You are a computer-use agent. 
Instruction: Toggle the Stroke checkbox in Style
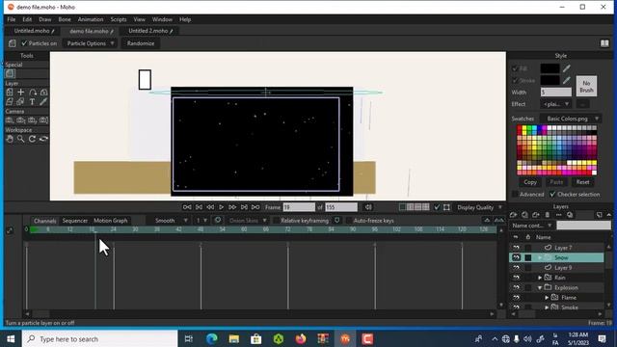click(x=515, y=80)
